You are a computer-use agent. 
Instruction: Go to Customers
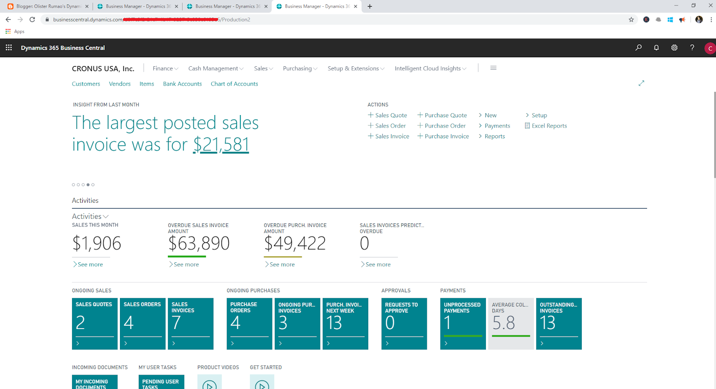click(86, 84)
